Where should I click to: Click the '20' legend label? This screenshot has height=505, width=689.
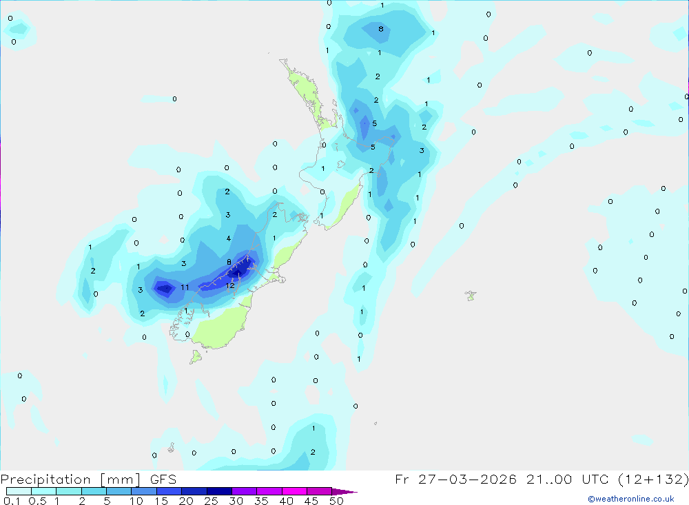[x=186, y=501]
